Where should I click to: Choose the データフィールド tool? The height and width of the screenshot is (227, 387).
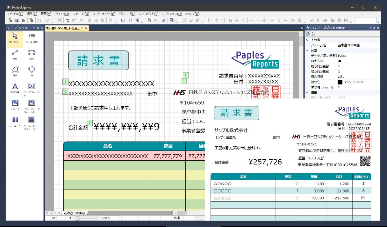32,88
